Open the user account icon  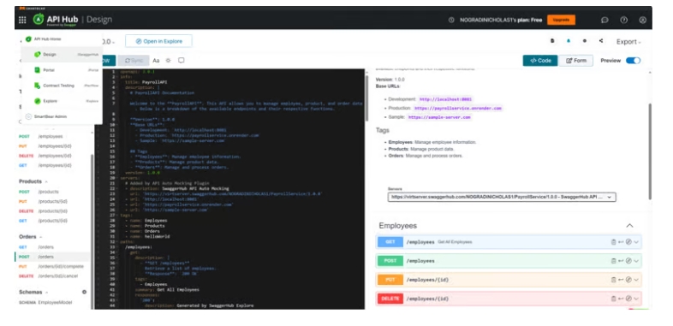coord(642,20)
